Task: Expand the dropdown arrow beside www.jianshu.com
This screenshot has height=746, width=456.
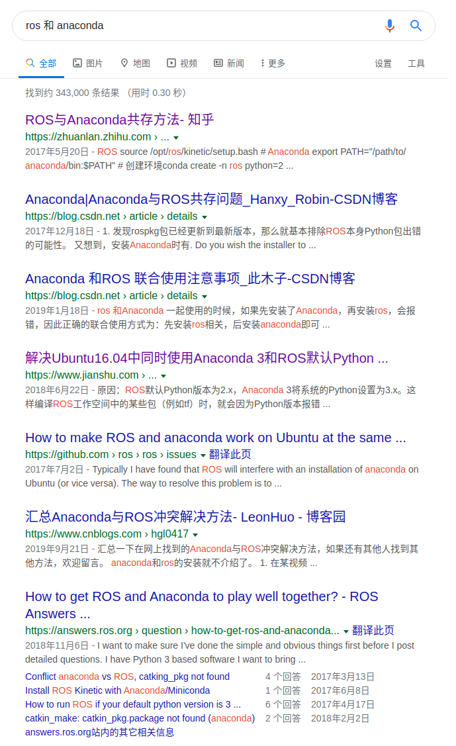Action: pos(163,376)
